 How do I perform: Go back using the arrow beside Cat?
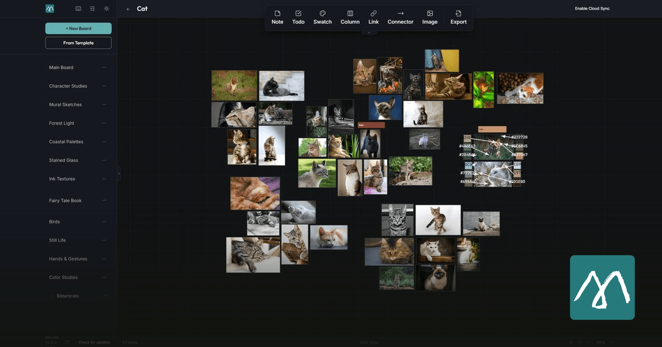(129, 9)
